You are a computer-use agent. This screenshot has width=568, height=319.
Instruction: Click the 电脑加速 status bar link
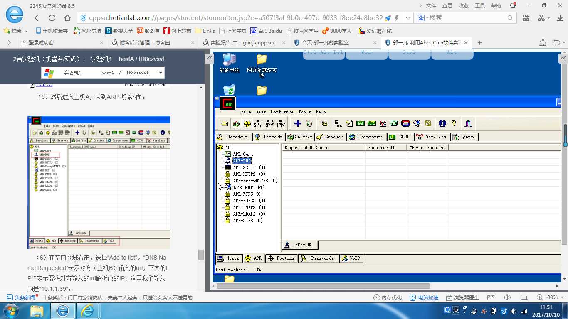coord(424,297)
